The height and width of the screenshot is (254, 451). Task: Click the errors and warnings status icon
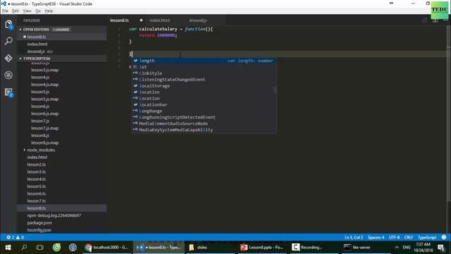(15, 237)
